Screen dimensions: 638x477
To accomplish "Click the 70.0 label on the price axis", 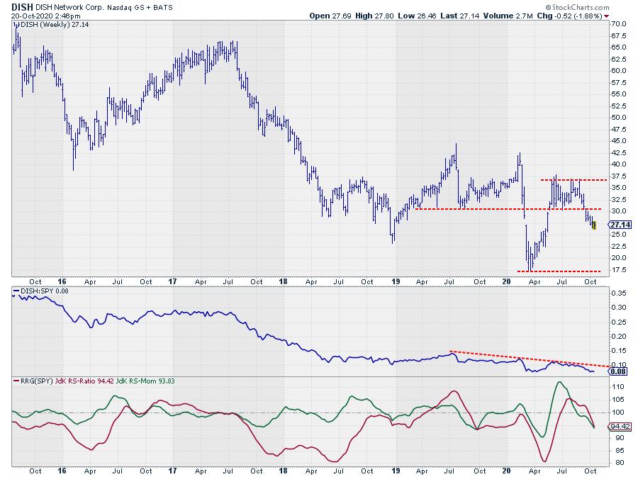I will [617, 23].
